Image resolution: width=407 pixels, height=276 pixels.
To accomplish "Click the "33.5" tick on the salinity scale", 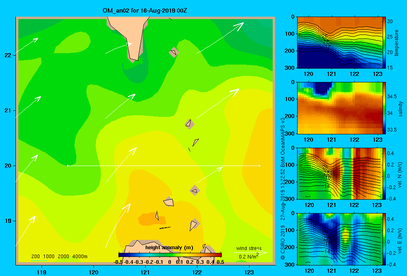I will tap(392, 130).
